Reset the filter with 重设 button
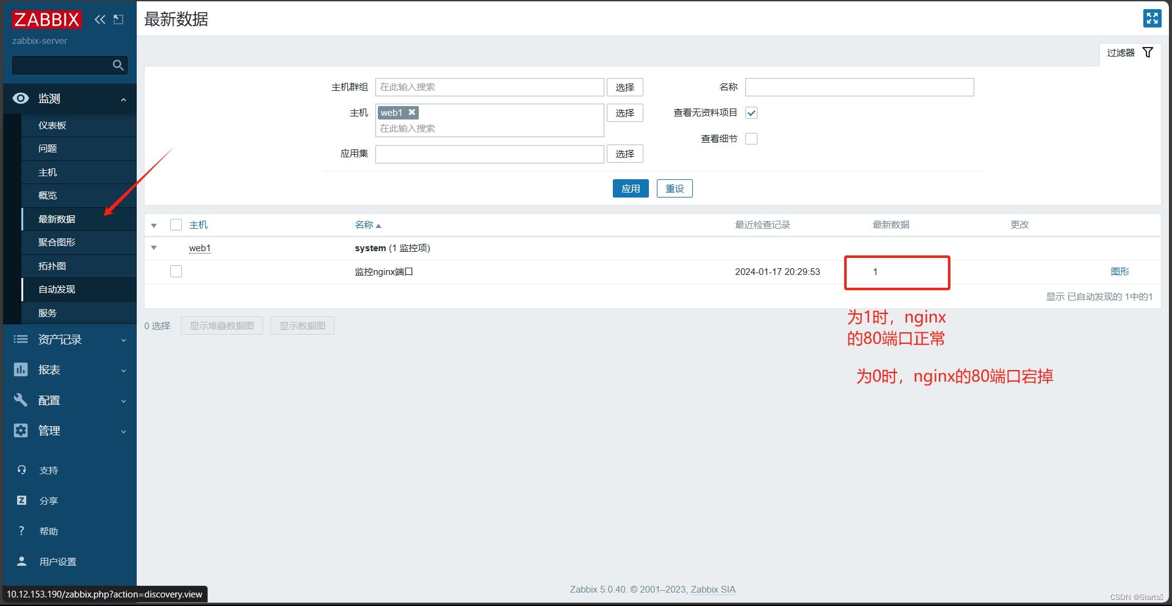Image resolution: width=1172 pixels, height=606 pixels. 675,188
